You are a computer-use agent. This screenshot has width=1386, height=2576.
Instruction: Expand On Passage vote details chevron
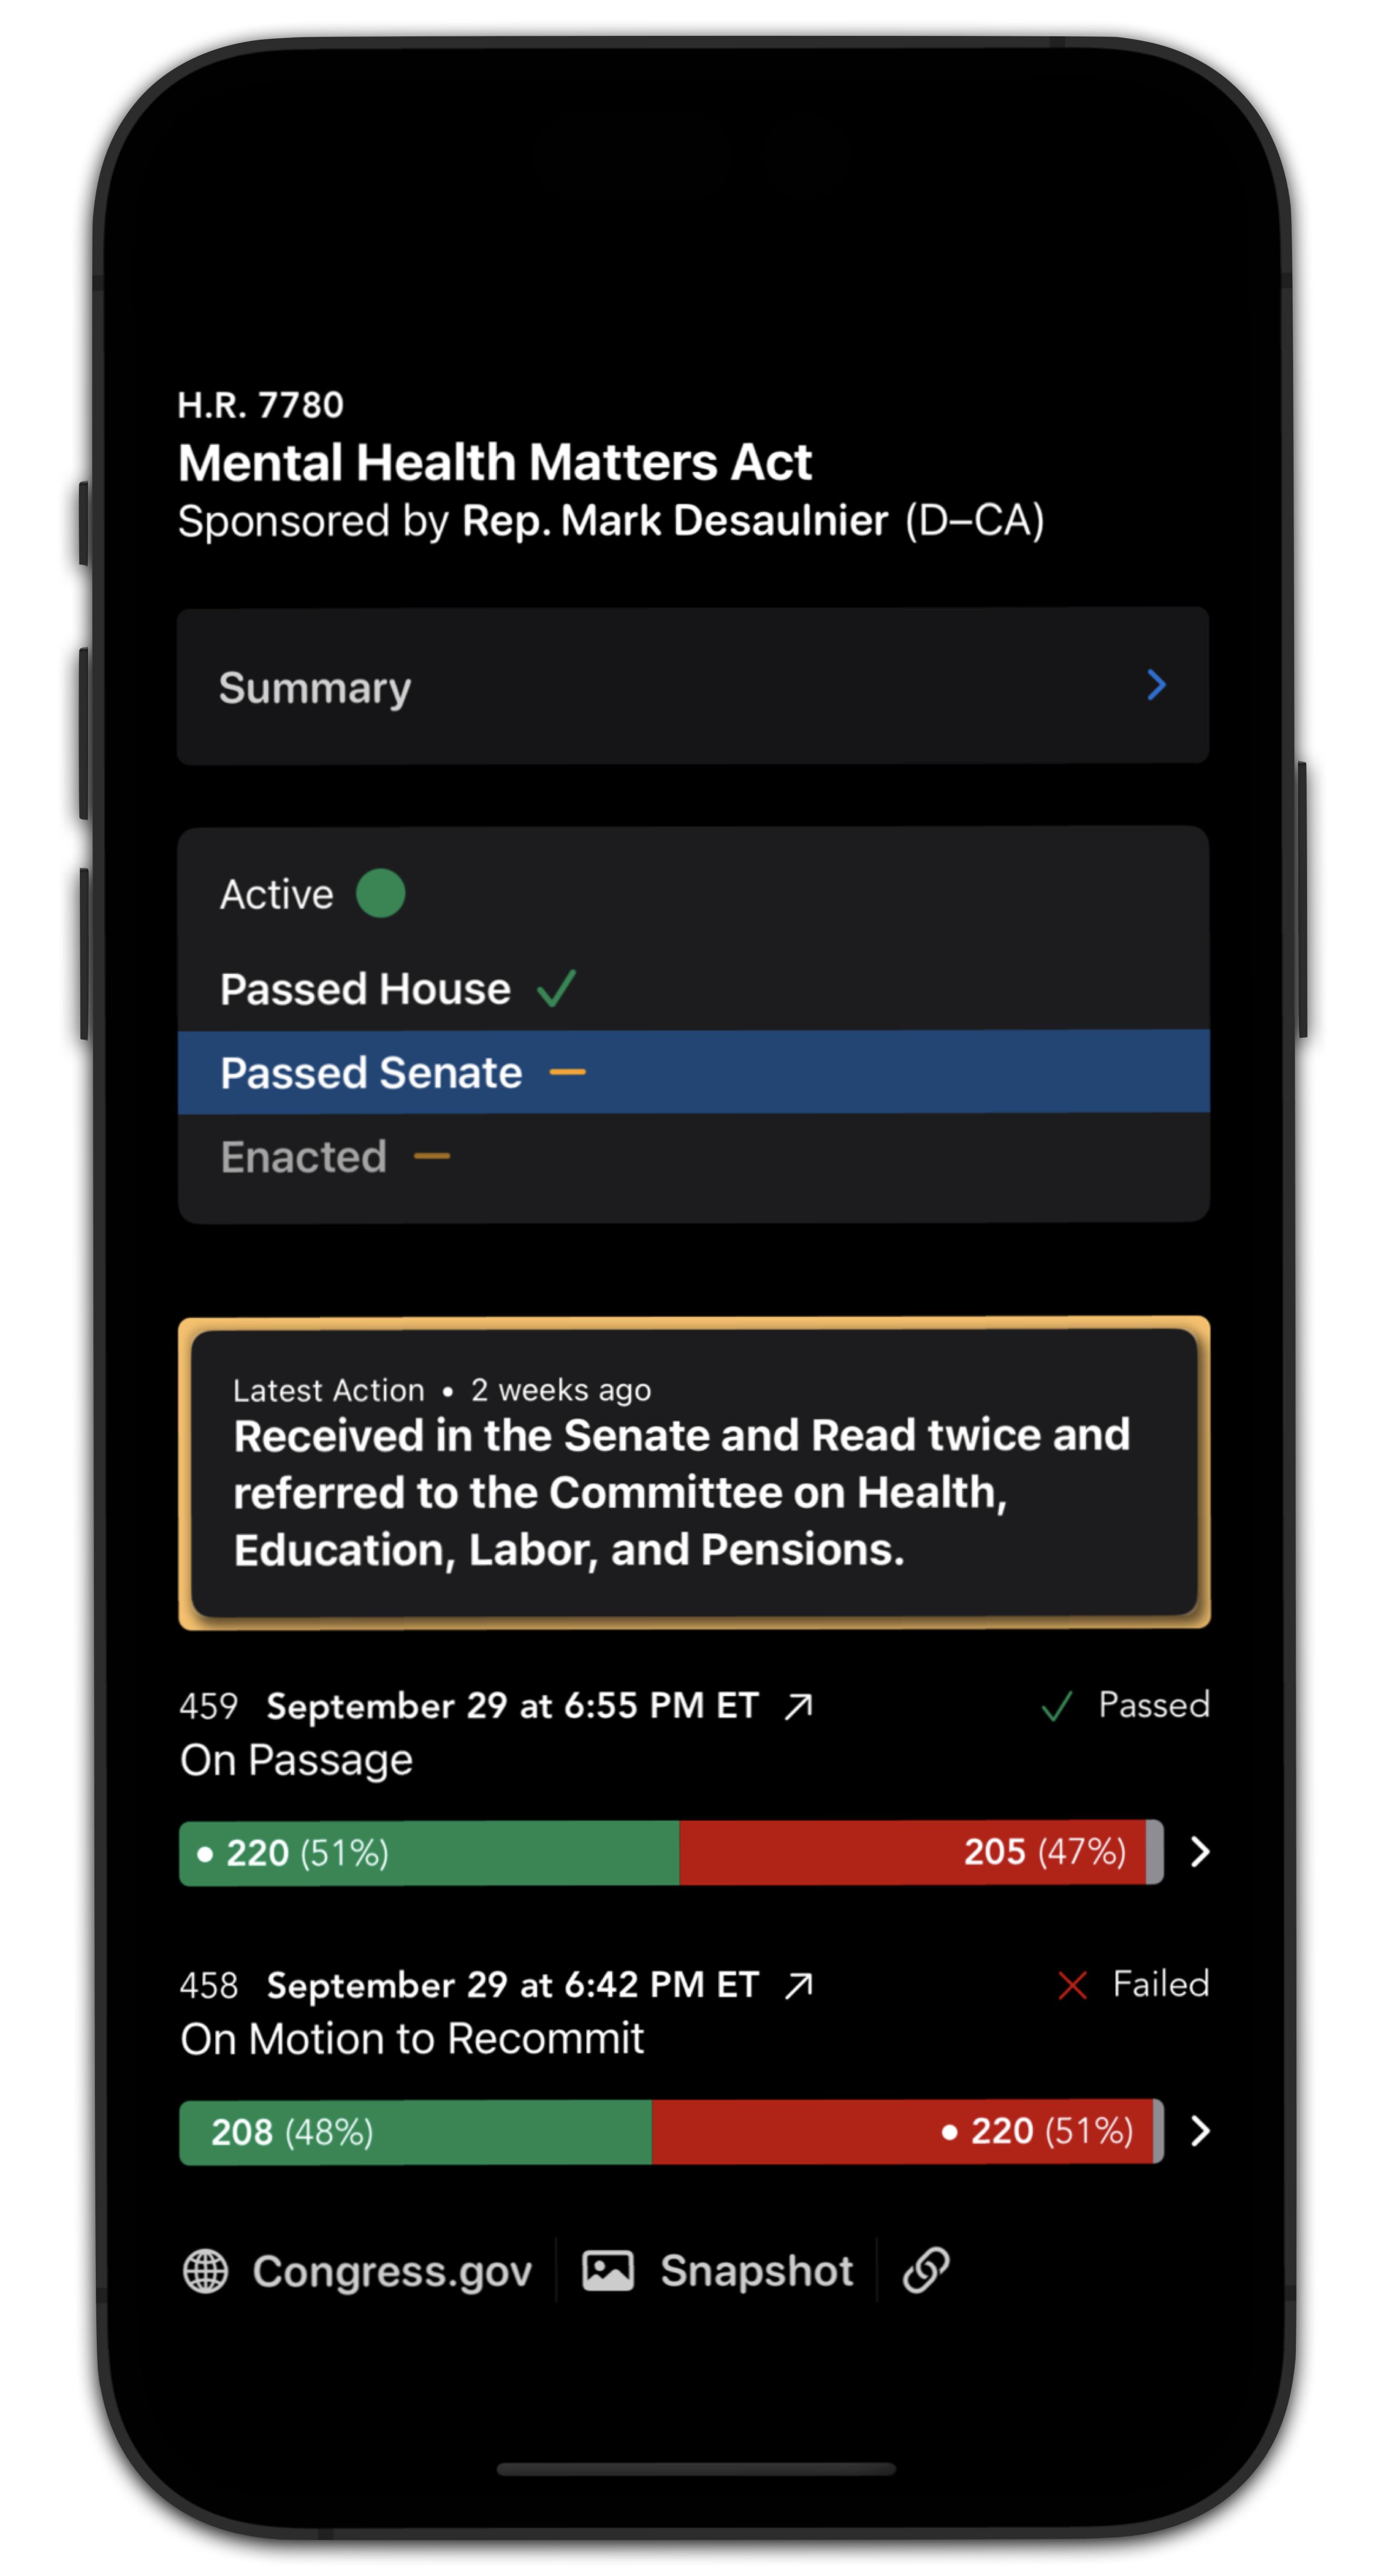click(x=1200, y=1852)
